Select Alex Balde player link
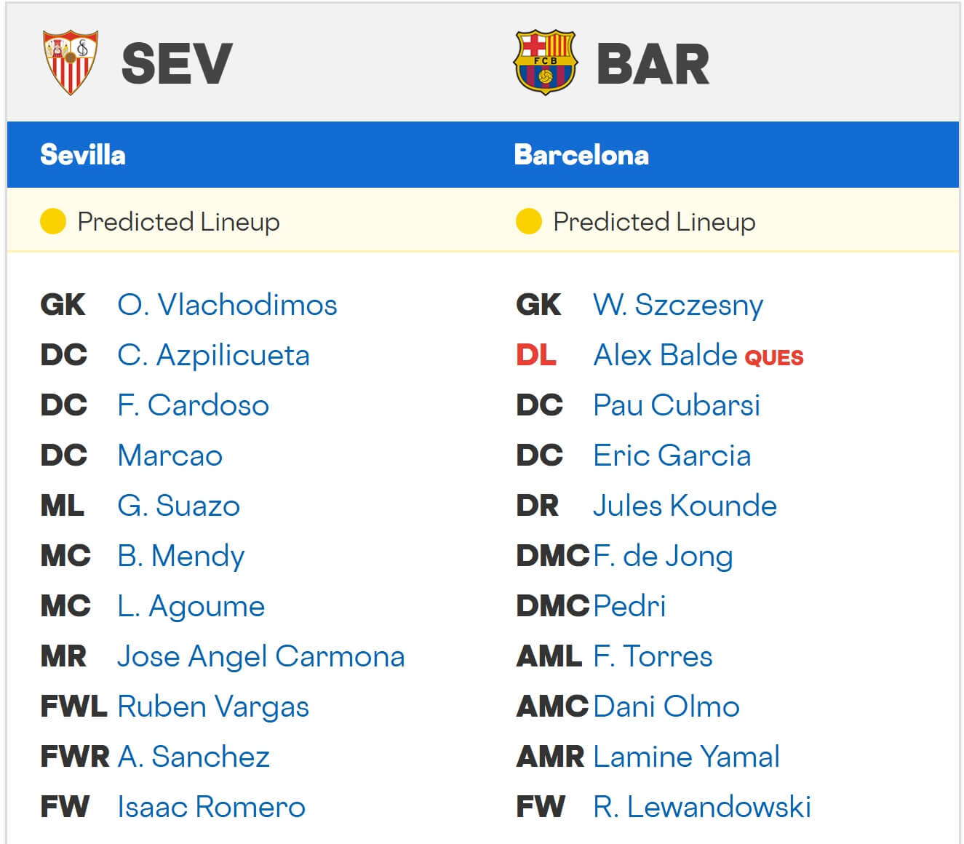This screenshot has width=964, height=844. coord(665,355)
